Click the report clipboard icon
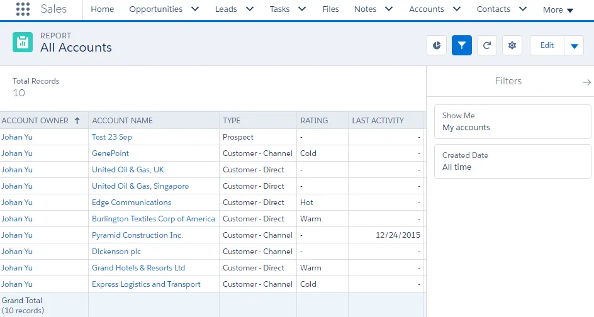The width and height of the screenshot is (594, 317). pos(23,42)
